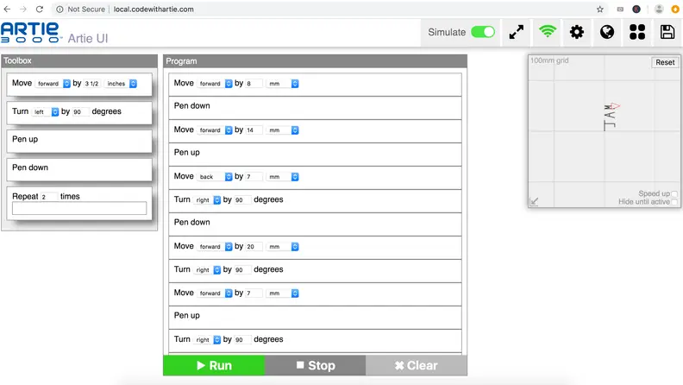Click the Toolbox Pen up block
The image size is (683, 385).
(x=79, y=142)
